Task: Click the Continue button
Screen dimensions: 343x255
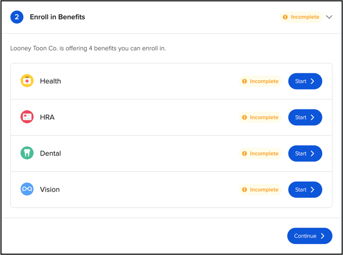Action: point(310,236)
